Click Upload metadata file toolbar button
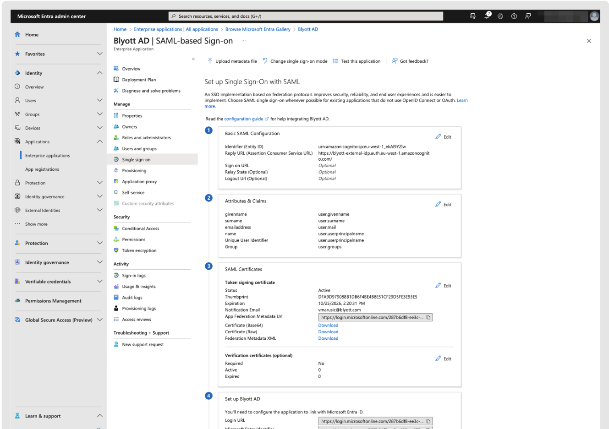This screenshot has width=609, height=429. [x=232, y=61]
